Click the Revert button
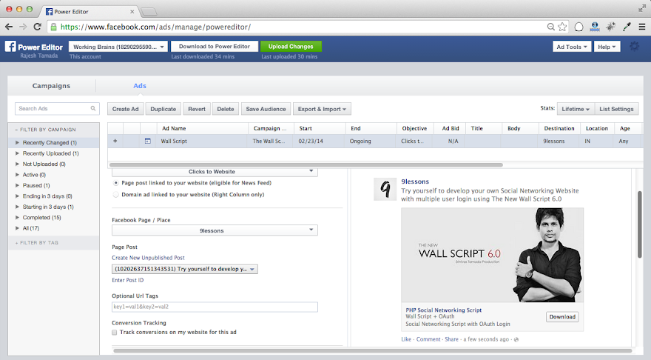The image size is (651, 360). [x=197, y=109]
